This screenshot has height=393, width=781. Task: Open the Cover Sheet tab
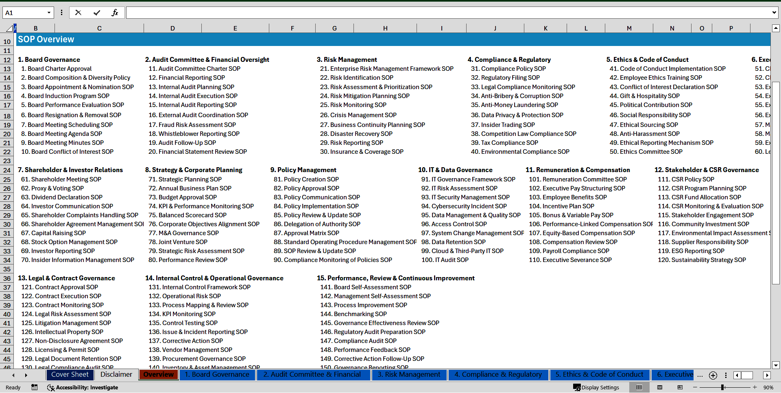(x=70, y=375)
